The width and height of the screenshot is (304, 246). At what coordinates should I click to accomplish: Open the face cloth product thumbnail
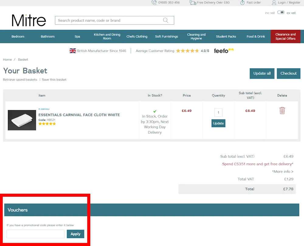click(22, 120)
